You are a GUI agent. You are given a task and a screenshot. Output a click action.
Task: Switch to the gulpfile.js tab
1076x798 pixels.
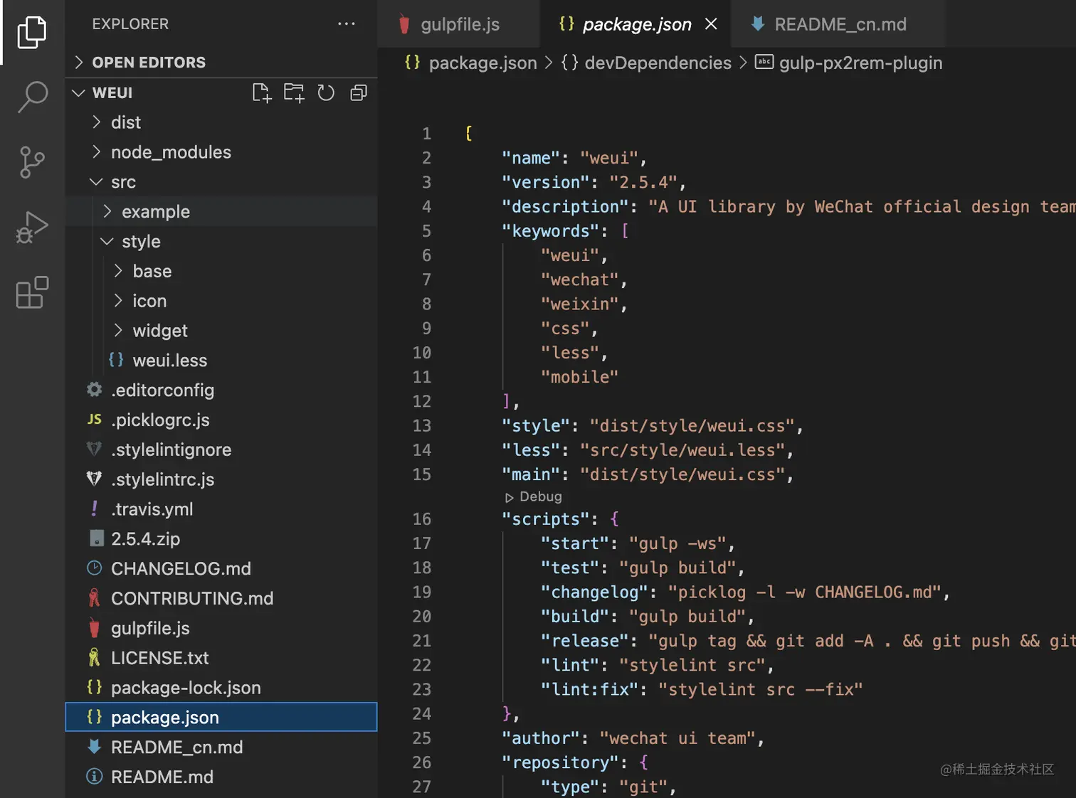point(459,24)
